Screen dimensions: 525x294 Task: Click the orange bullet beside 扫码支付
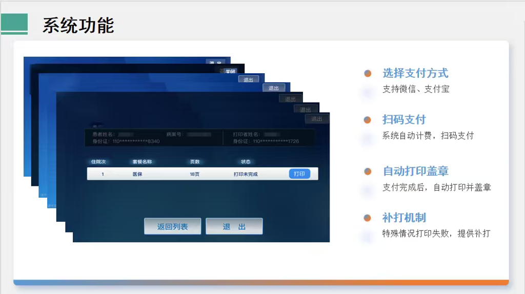point(368,120)
